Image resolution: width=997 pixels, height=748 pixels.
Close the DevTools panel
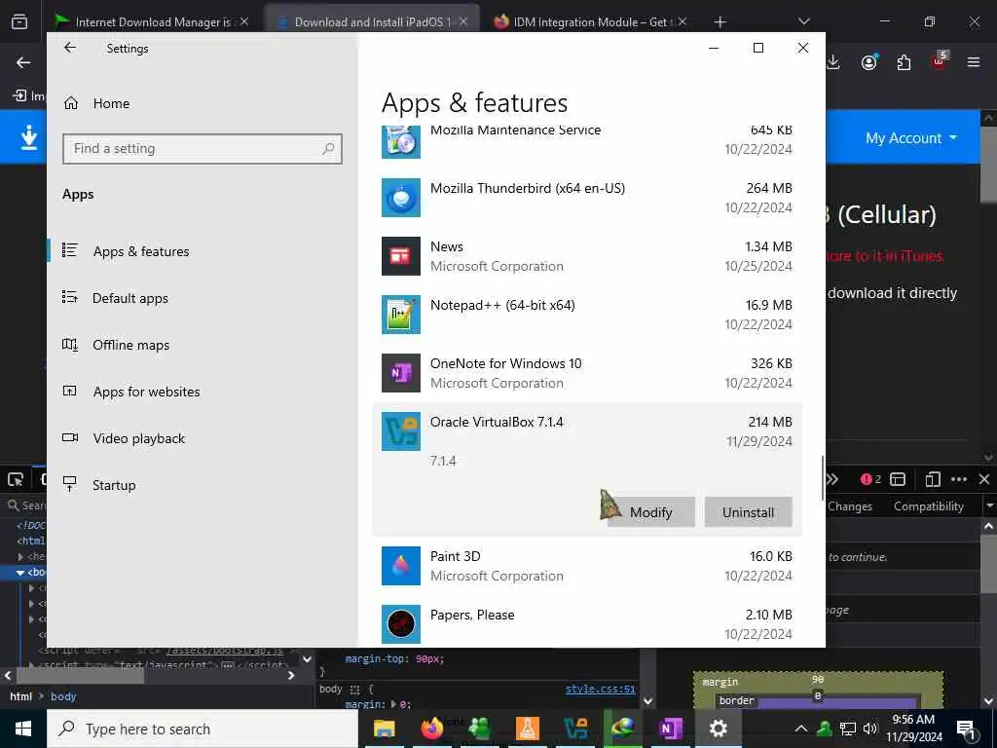point(984,479)
